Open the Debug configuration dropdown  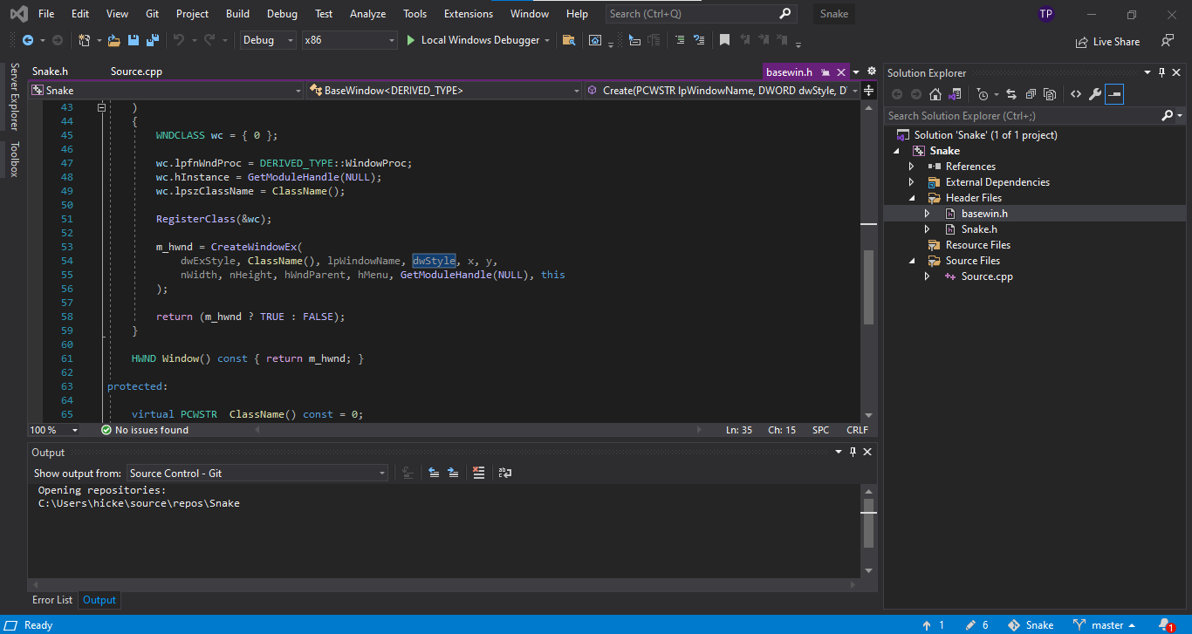(268, 40)
